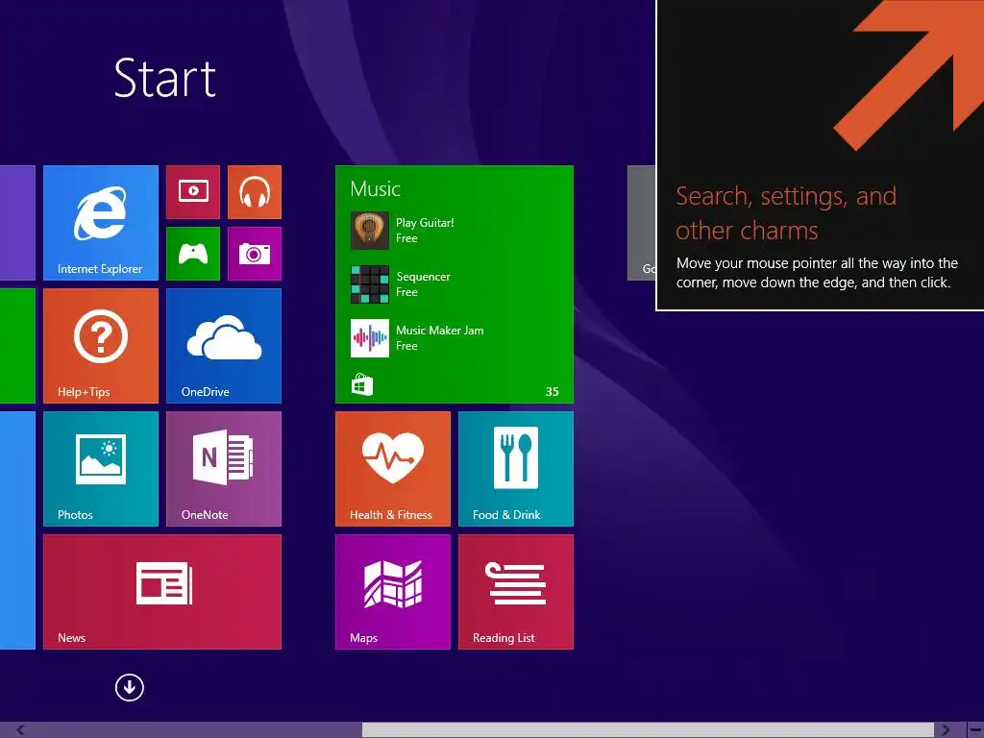Open the Camera tile
The width and height of the screenshot is (984, 738).
click(254, 254)
